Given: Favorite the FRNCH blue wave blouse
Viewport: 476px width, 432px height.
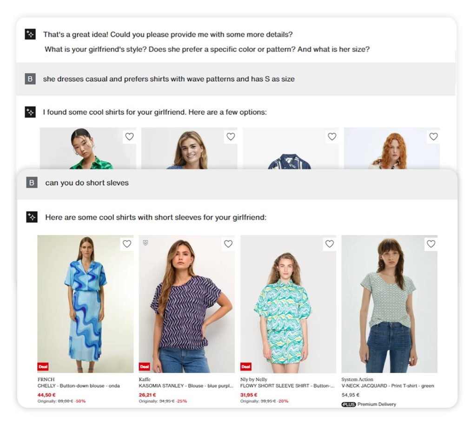Looking at the screenshot, I should [127, 244].
